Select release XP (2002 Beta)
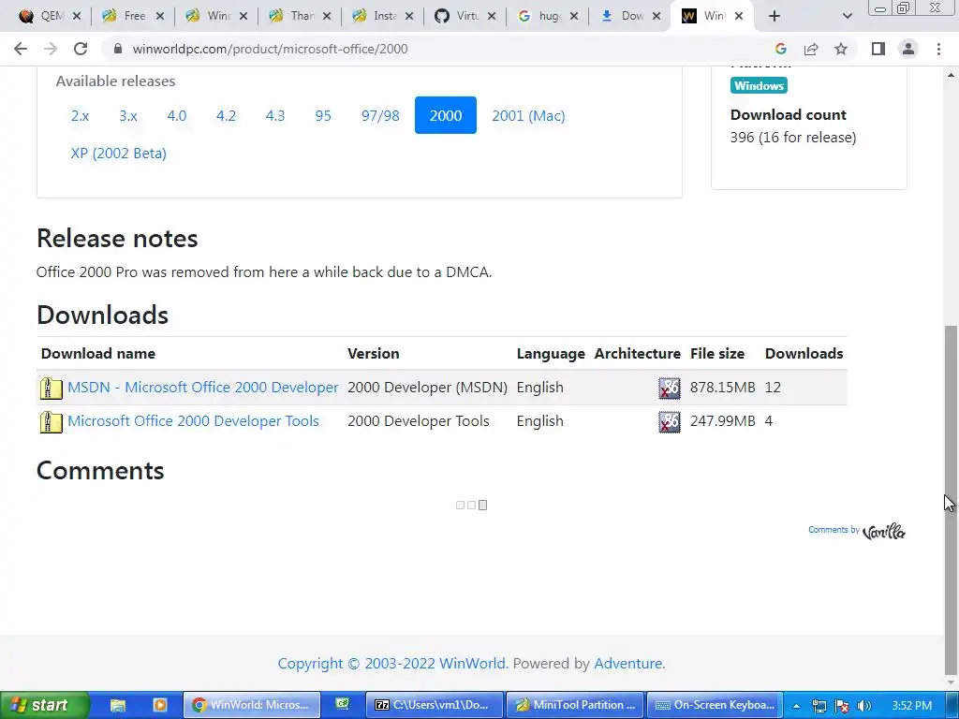Viewport: 959px width, 719px height. point(119,153)
